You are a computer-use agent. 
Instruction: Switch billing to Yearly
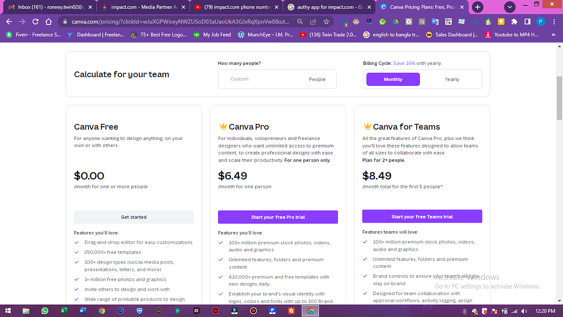click(x=452, y=79)
